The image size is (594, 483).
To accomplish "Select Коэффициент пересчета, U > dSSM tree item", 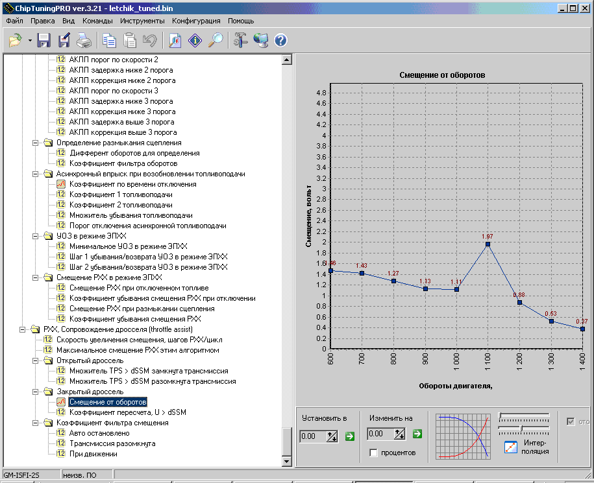I will (x=128, y=412).
